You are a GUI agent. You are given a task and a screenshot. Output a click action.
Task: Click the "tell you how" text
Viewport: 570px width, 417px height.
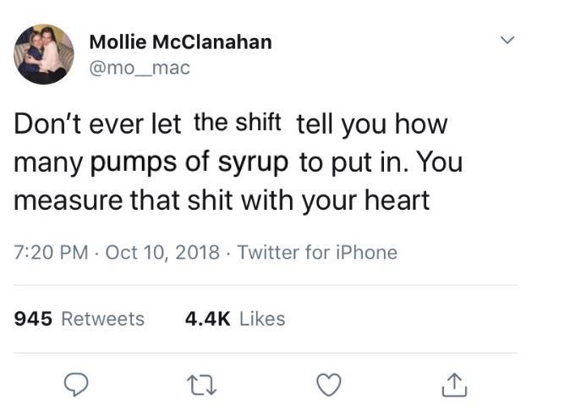pyautogui.click(x=371, y=124)
